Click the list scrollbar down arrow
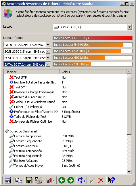This screenshot has width=136, height=186. (x=129, y=172)
